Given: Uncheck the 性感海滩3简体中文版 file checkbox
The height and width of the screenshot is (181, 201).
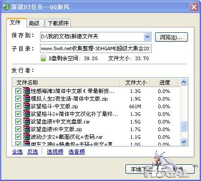Looking at the screenshot, I should coord(18,91).
